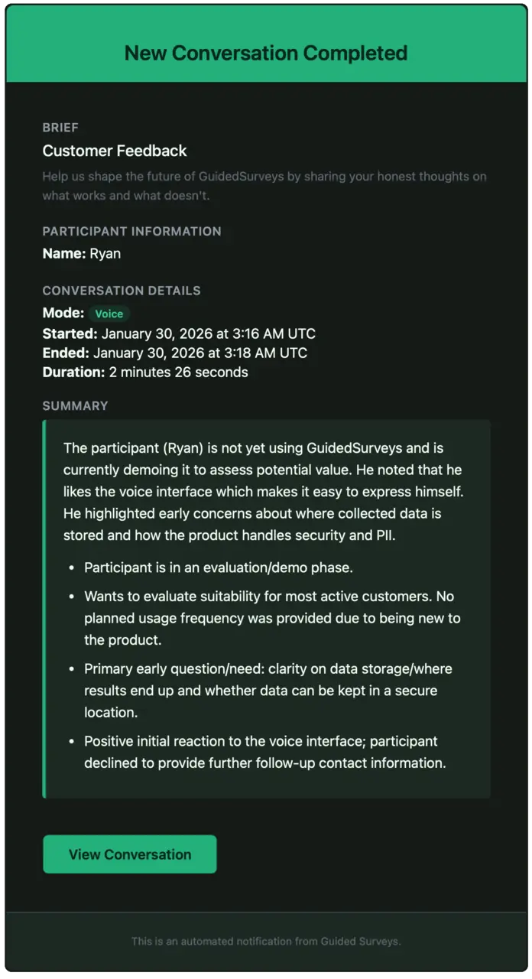Select the Started timestamp line
This screenshot has height=979, width=532.
pos(178,333)
